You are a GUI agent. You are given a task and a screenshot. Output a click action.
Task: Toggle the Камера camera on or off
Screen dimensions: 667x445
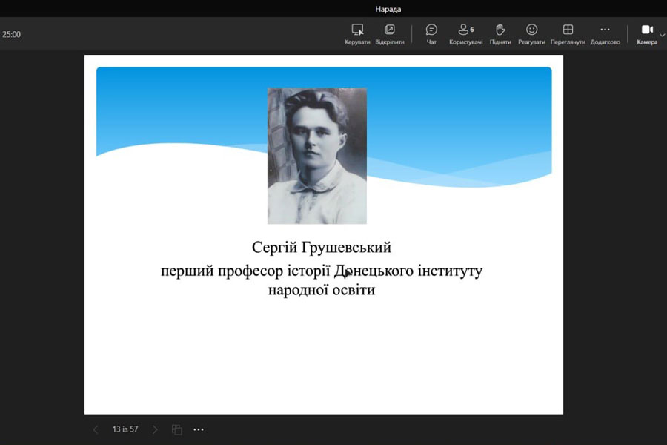(647, 30)
